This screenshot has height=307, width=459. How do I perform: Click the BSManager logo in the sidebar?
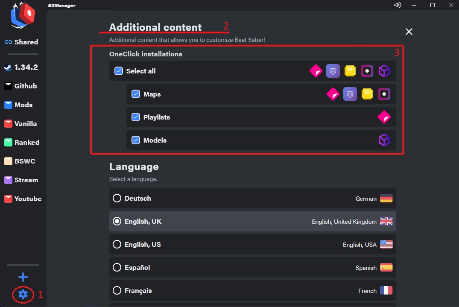pyautogui.click(x=23, y=15)
